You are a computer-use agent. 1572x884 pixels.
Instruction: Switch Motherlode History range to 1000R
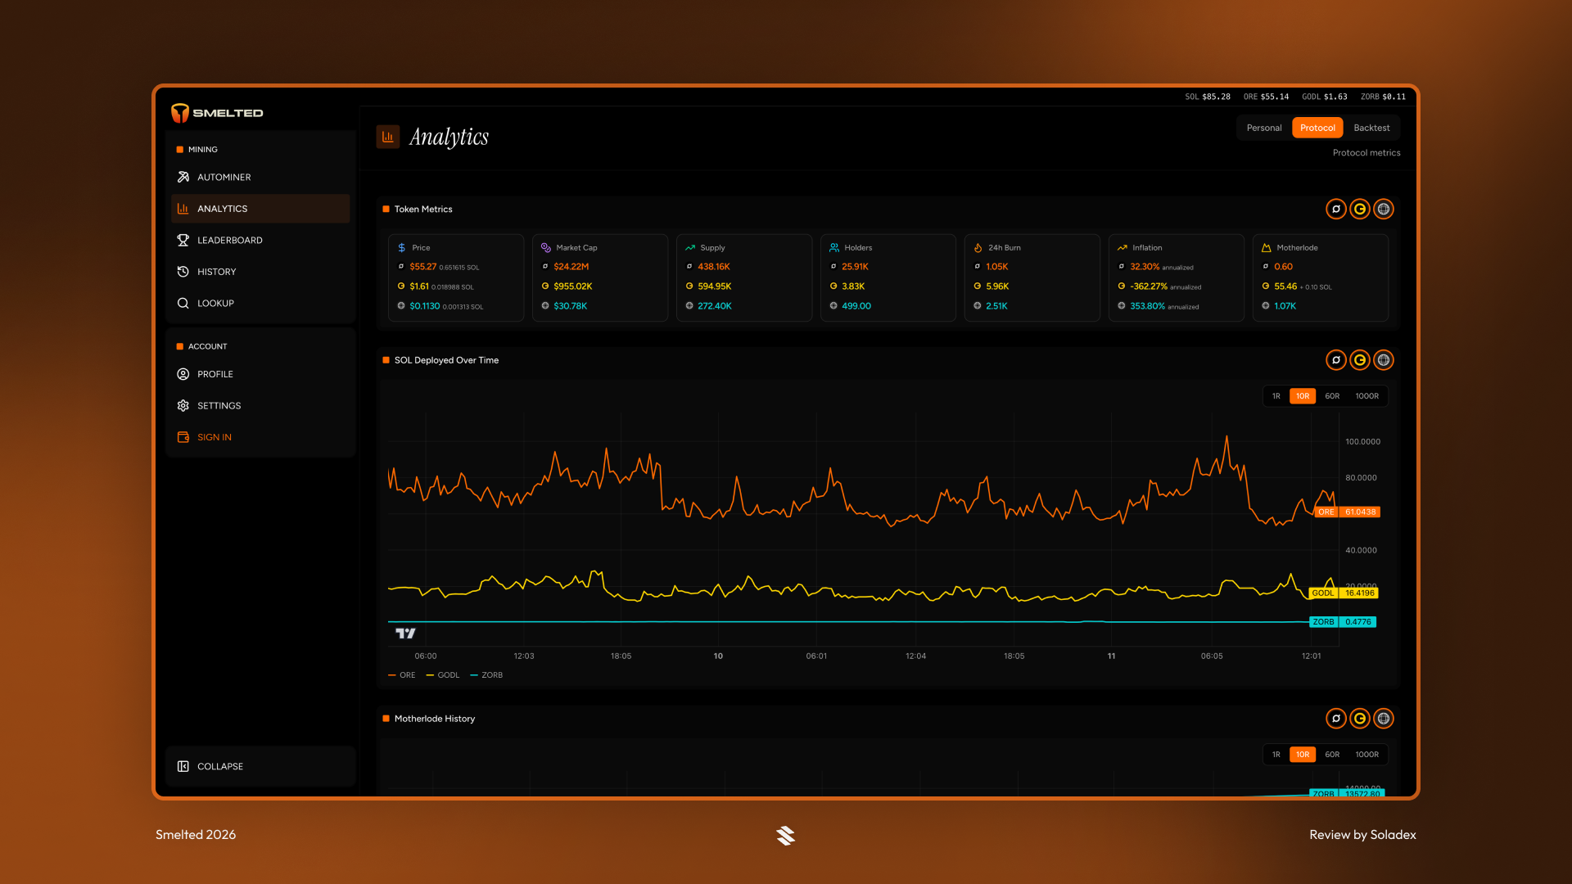(x=1366, y=754)
